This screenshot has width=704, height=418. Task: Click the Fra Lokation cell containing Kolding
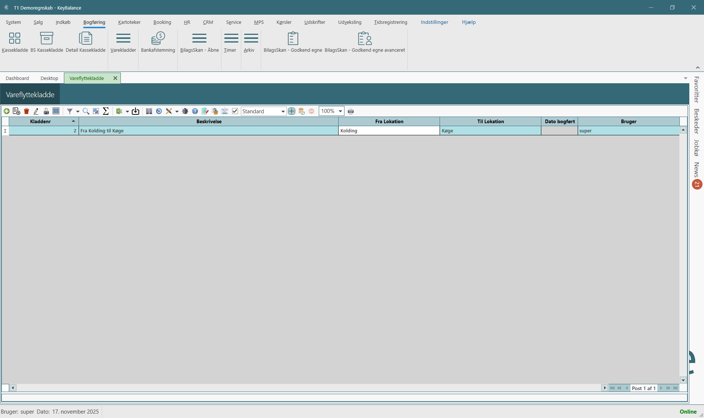point(389,131)
